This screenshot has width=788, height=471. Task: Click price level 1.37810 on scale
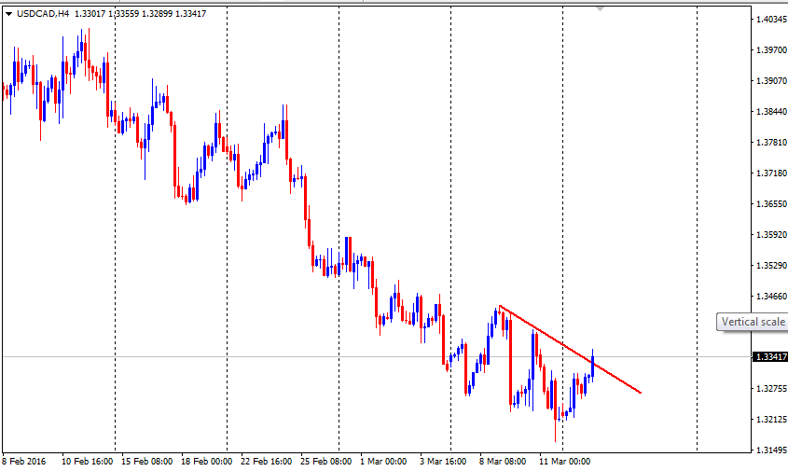pyautogui.click(x=771, y=143)
